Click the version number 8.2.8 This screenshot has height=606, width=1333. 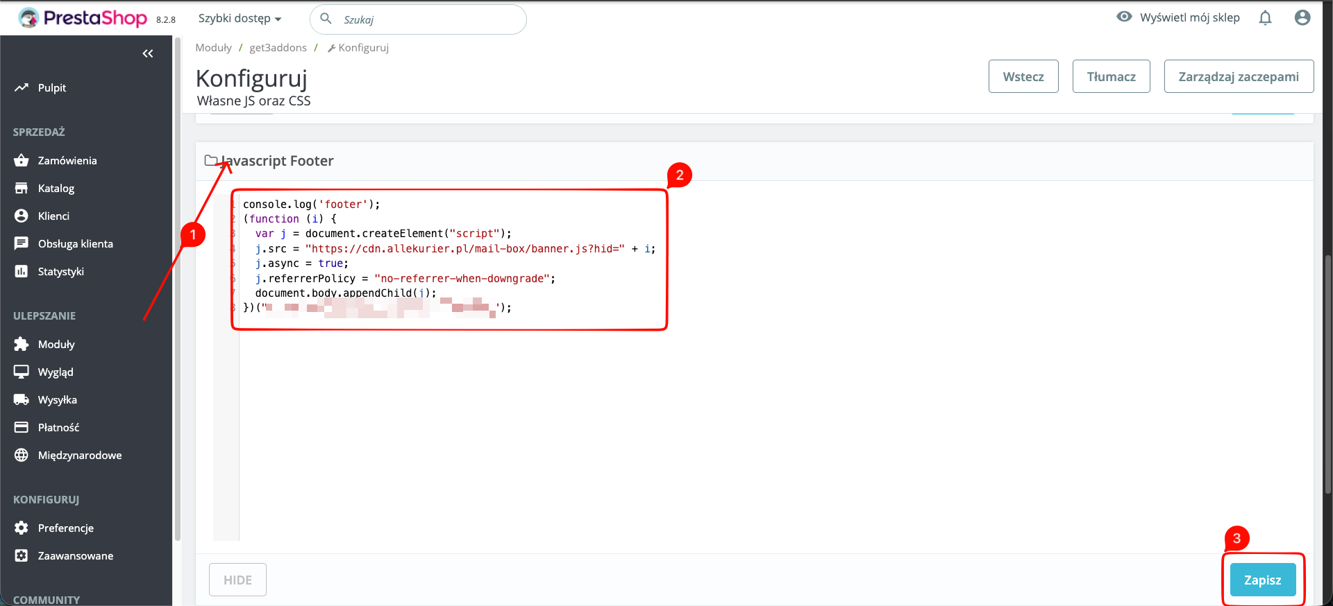tap(166, 19)
